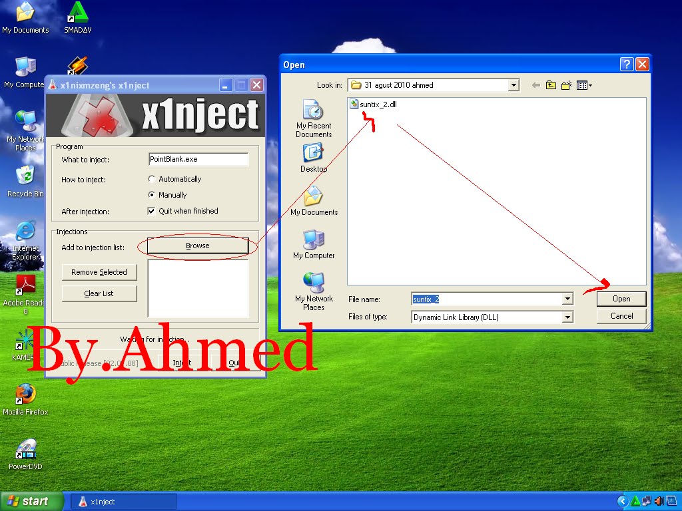Open My Documents desktop icon
Screen dimensions: 682x511
click(x=25, y=17)
